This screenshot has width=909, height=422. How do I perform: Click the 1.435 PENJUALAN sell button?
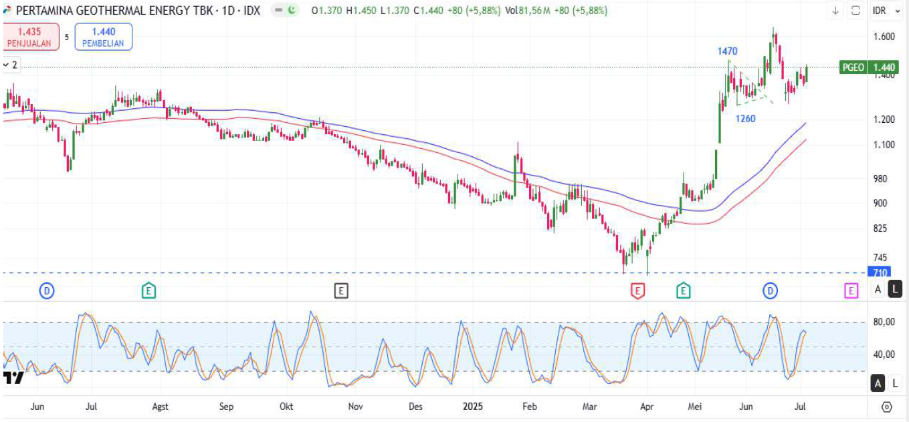pyautogui.click(x=30, y=36)
